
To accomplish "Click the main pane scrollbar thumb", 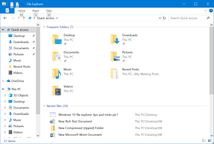I will pyautogui.click(x=212, y=61).
